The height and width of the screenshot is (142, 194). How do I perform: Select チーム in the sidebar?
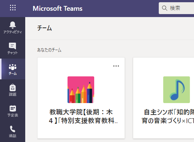coord(13,69)
